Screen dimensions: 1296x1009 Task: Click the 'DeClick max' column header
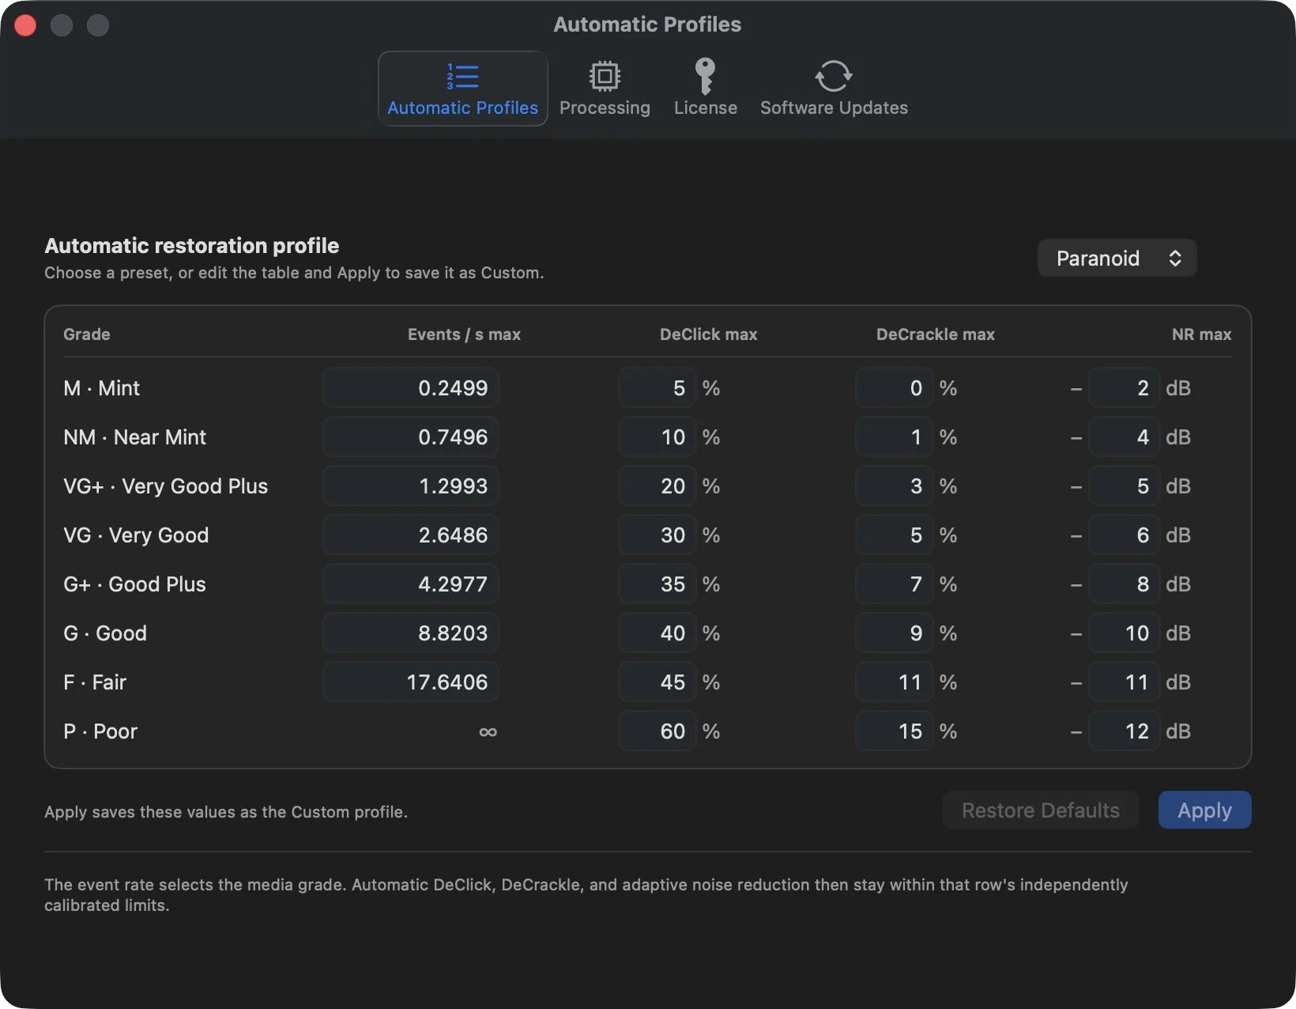[x=708, y=334]
